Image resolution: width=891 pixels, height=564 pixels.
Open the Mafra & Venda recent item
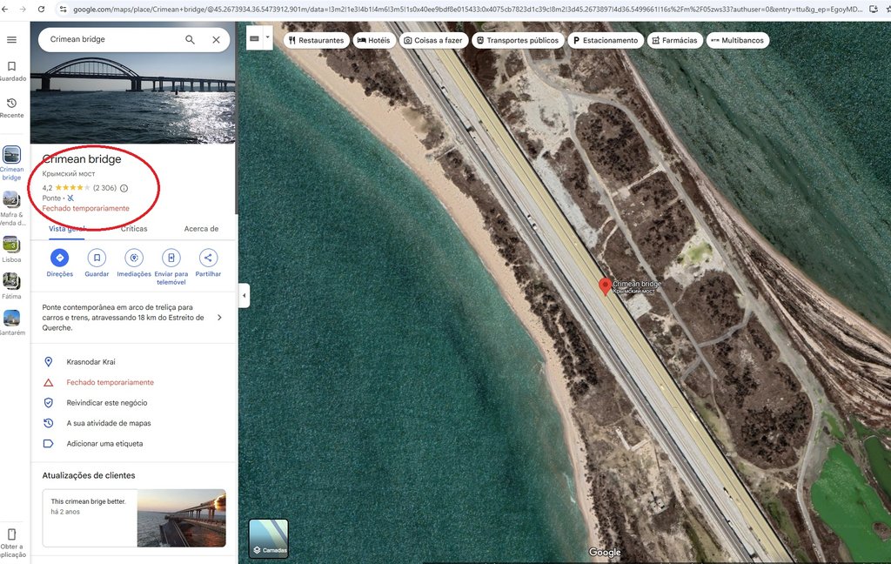pyautogui.click(x=12, y=208)
